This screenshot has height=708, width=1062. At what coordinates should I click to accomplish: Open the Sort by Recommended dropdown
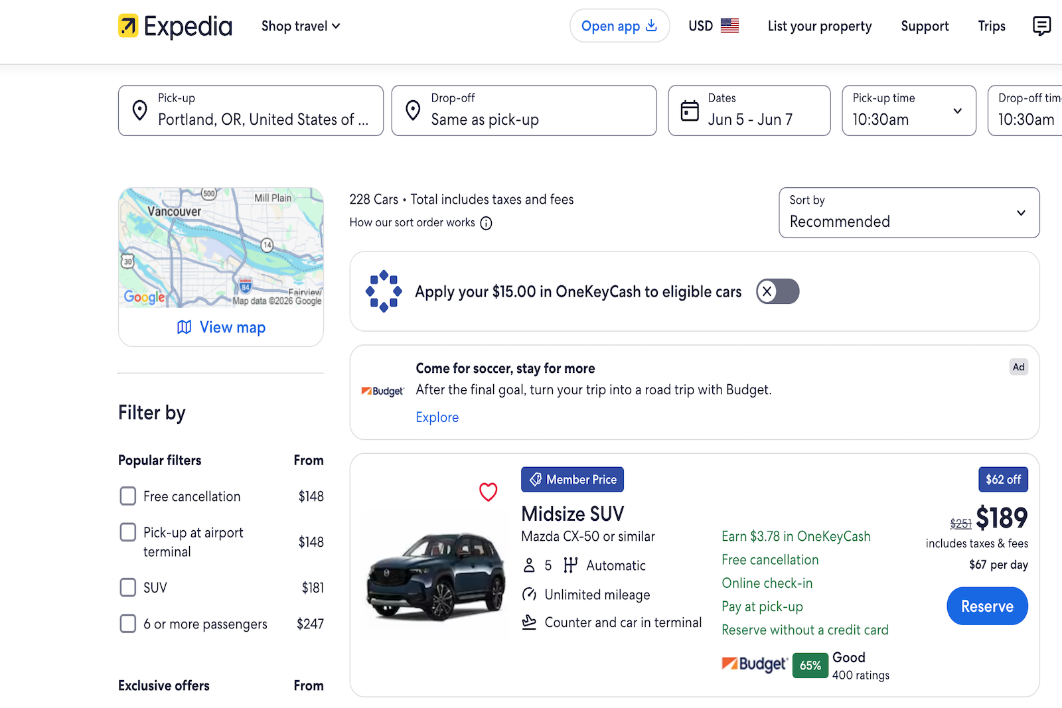coord(909,213)
